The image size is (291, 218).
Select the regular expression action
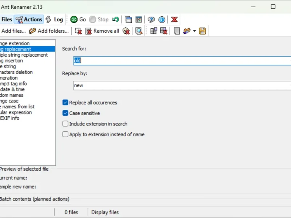pyautogui.click(x=28, y=112)
